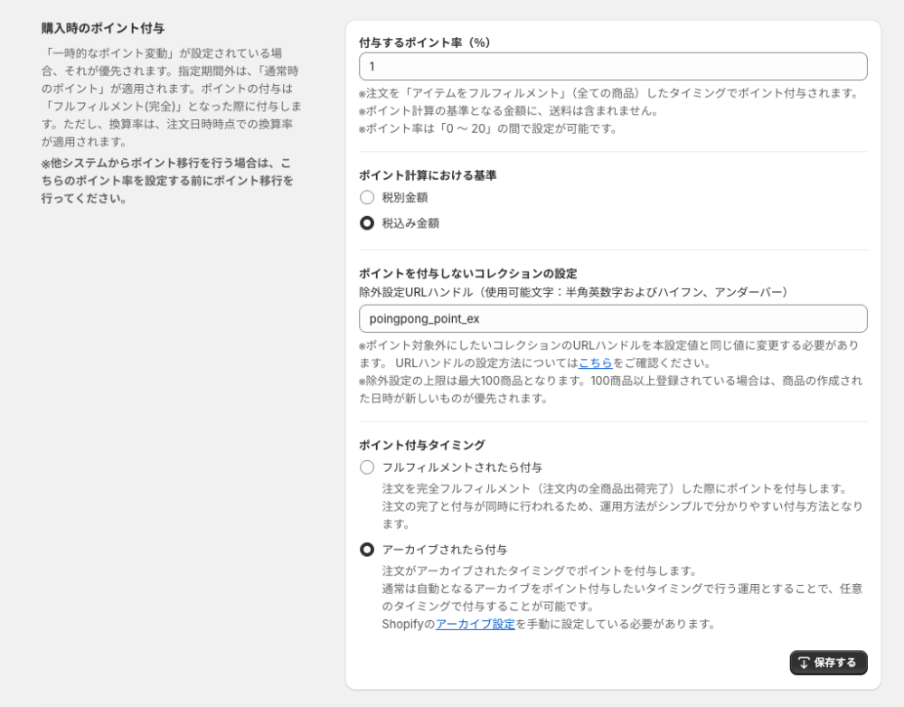Click the save icon inside 保存する button

tap(804, 663)
